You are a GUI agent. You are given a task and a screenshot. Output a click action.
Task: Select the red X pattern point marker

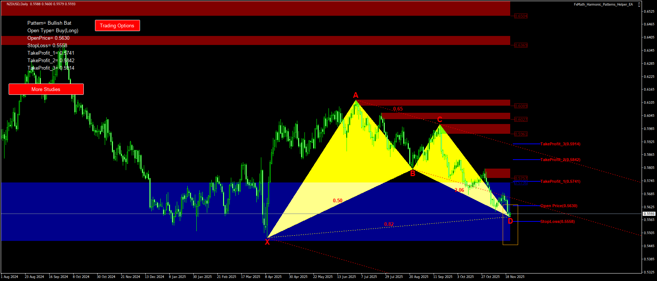[x=267, y=242]
